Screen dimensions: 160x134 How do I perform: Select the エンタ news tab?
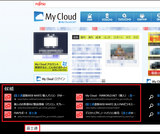point(107,37)
